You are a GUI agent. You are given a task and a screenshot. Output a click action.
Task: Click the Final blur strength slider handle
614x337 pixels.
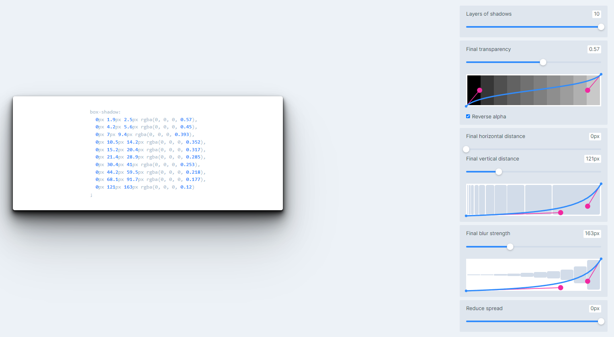pos(510,247)
